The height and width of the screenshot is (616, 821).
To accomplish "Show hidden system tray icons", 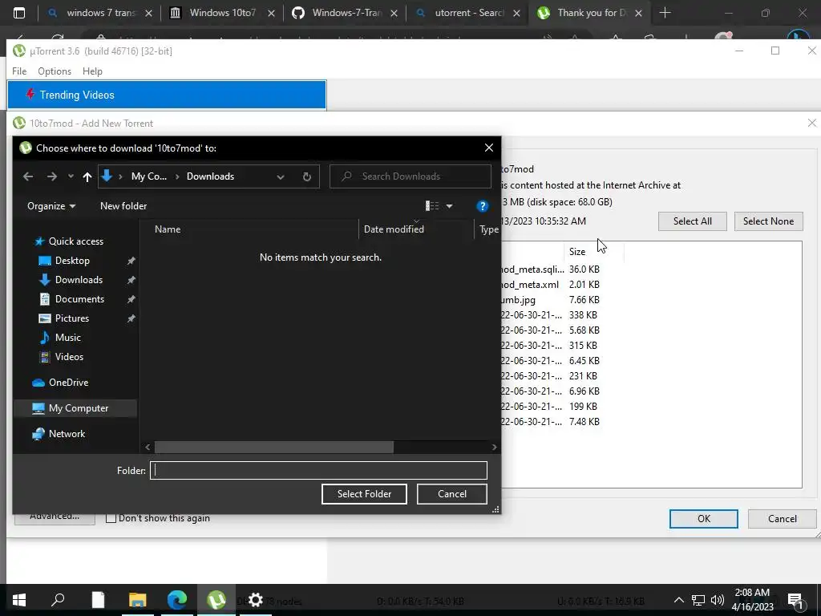I will click(x=678, y=600).
